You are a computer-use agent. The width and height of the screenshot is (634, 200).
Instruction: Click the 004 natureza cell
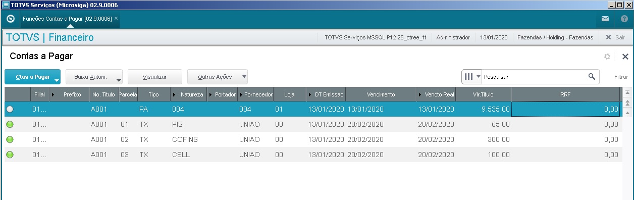[x=189, y=109]
